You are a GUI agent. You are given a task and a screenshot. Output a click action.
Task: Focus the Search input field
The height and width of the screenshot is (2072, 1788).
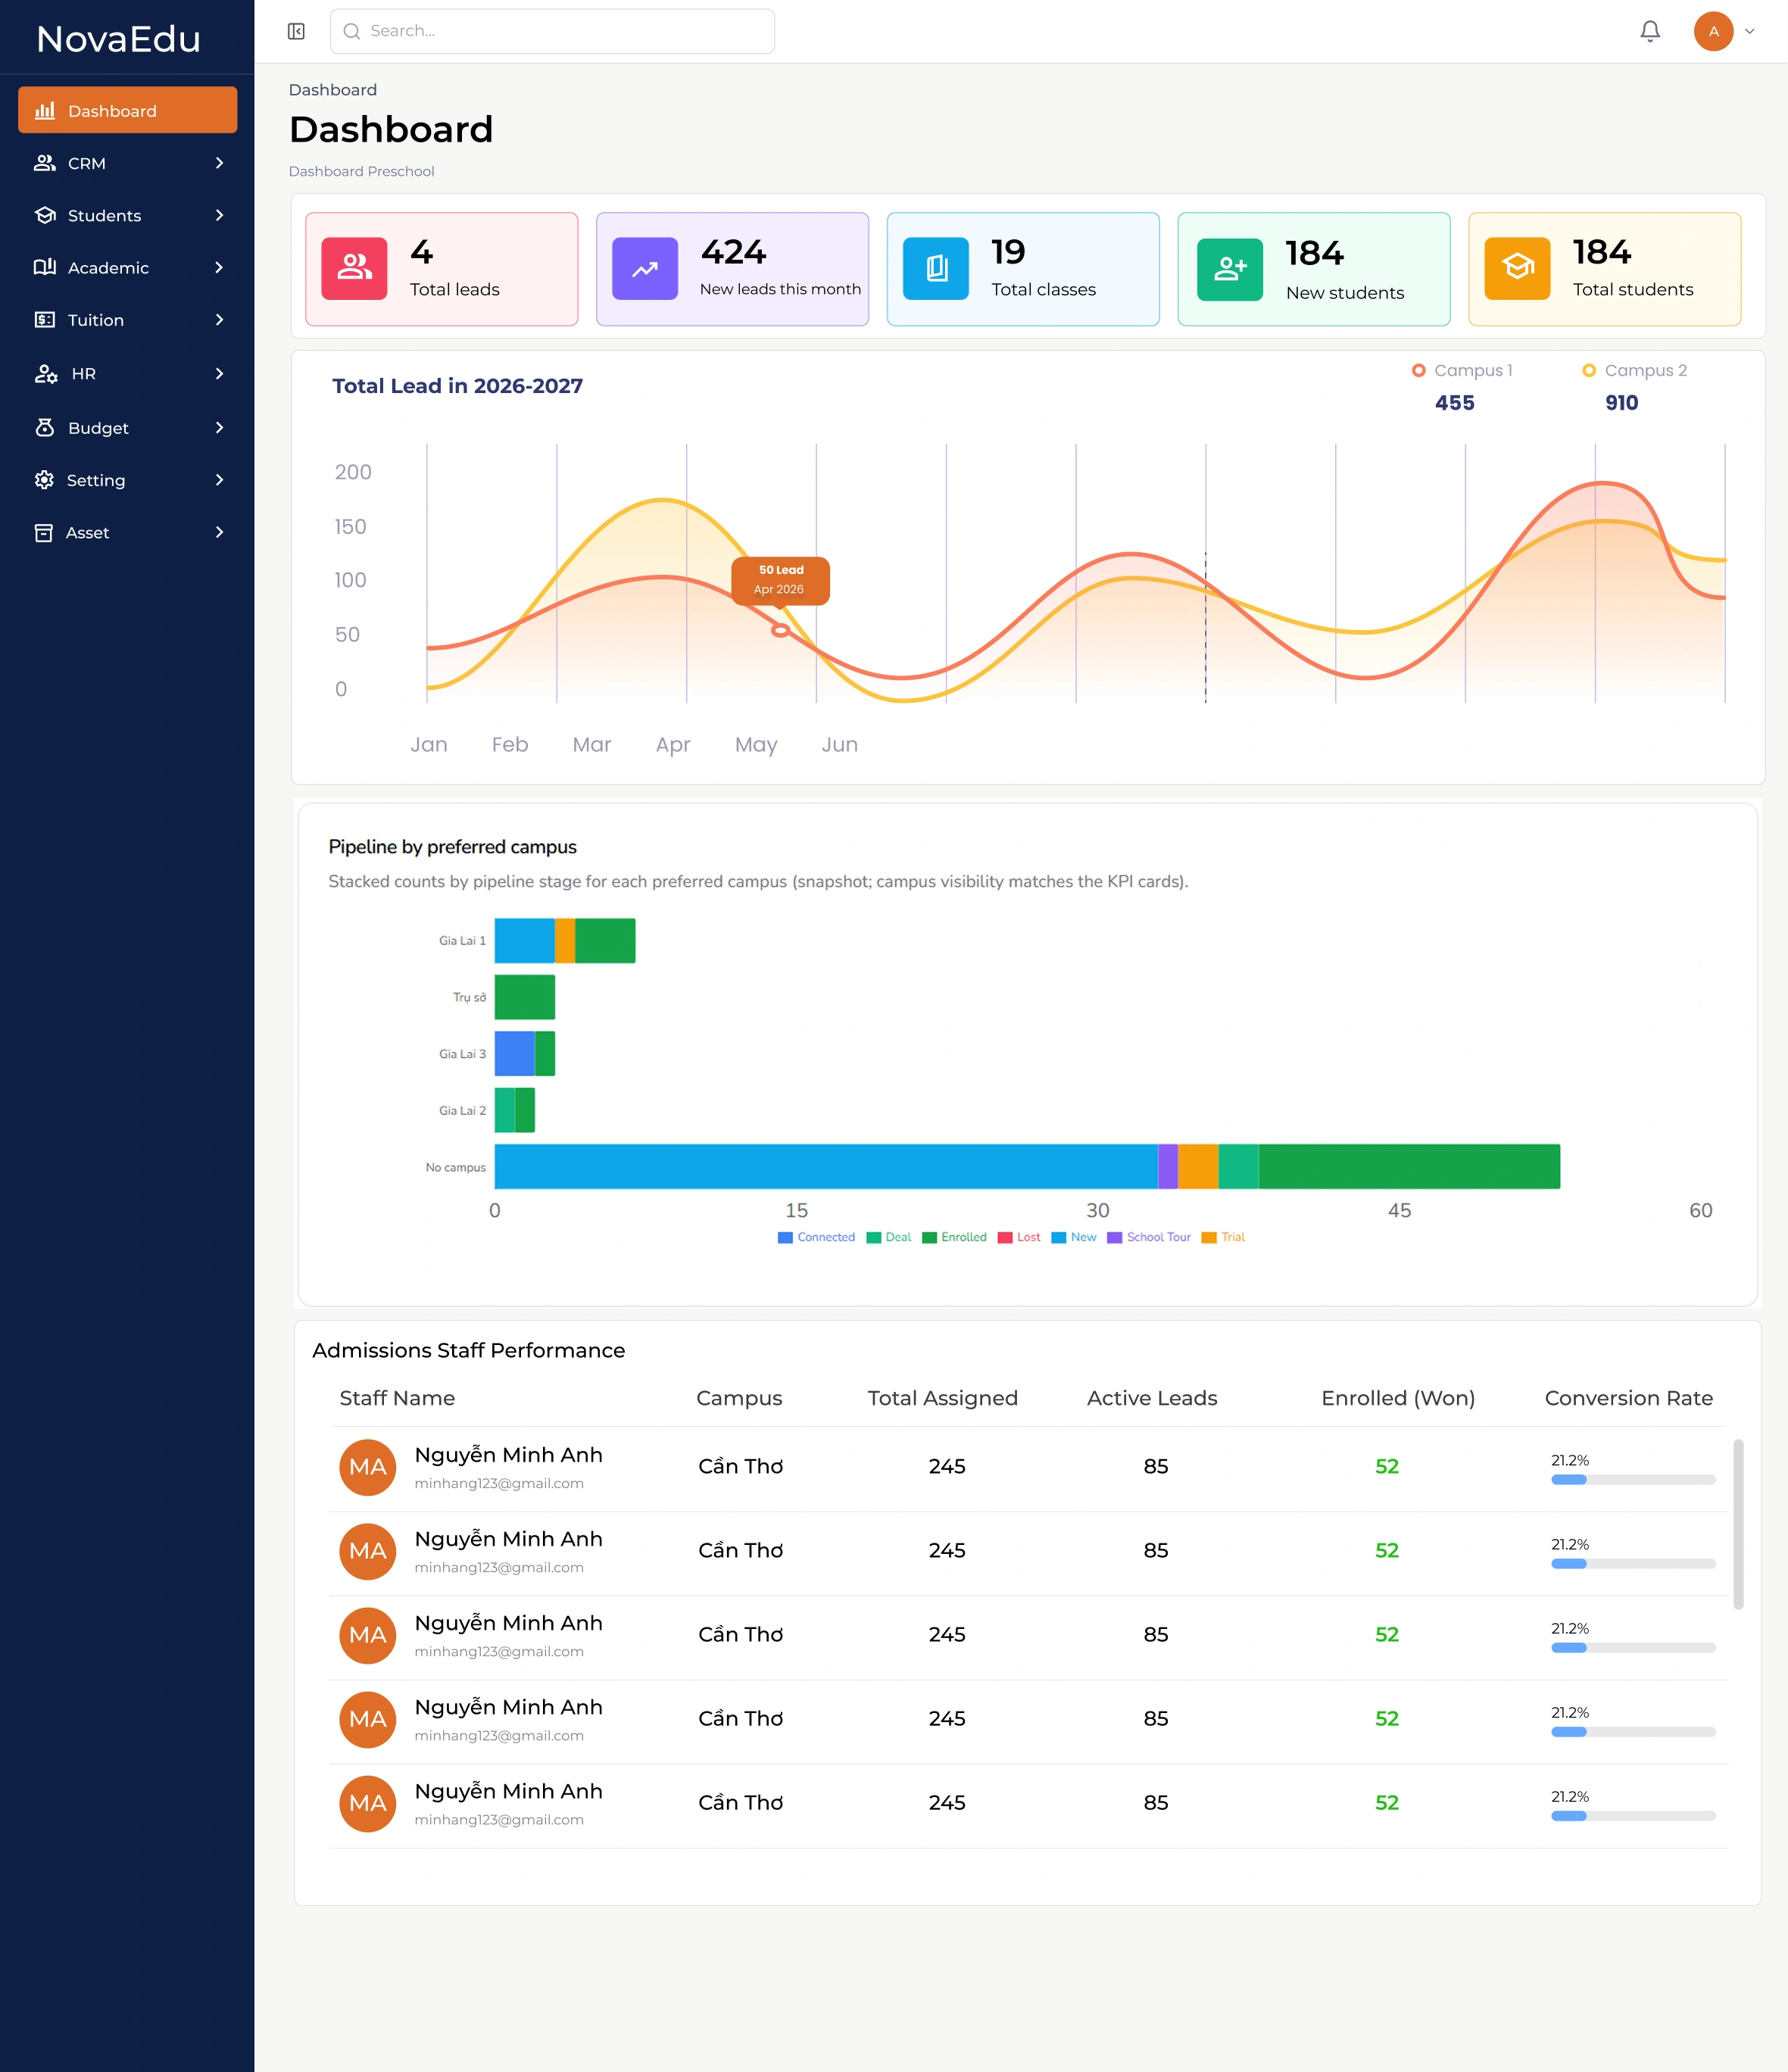(552, 31)
